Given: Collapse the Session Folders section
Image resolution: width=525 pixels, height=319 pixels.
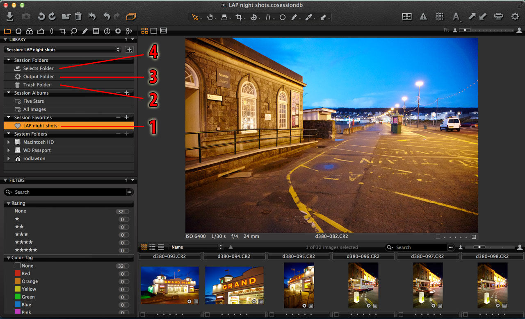Looking at the screenshot, I should pos(9,60).
